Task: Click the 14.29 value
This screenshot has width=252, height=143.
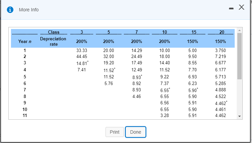Action: tap(137, 51)
